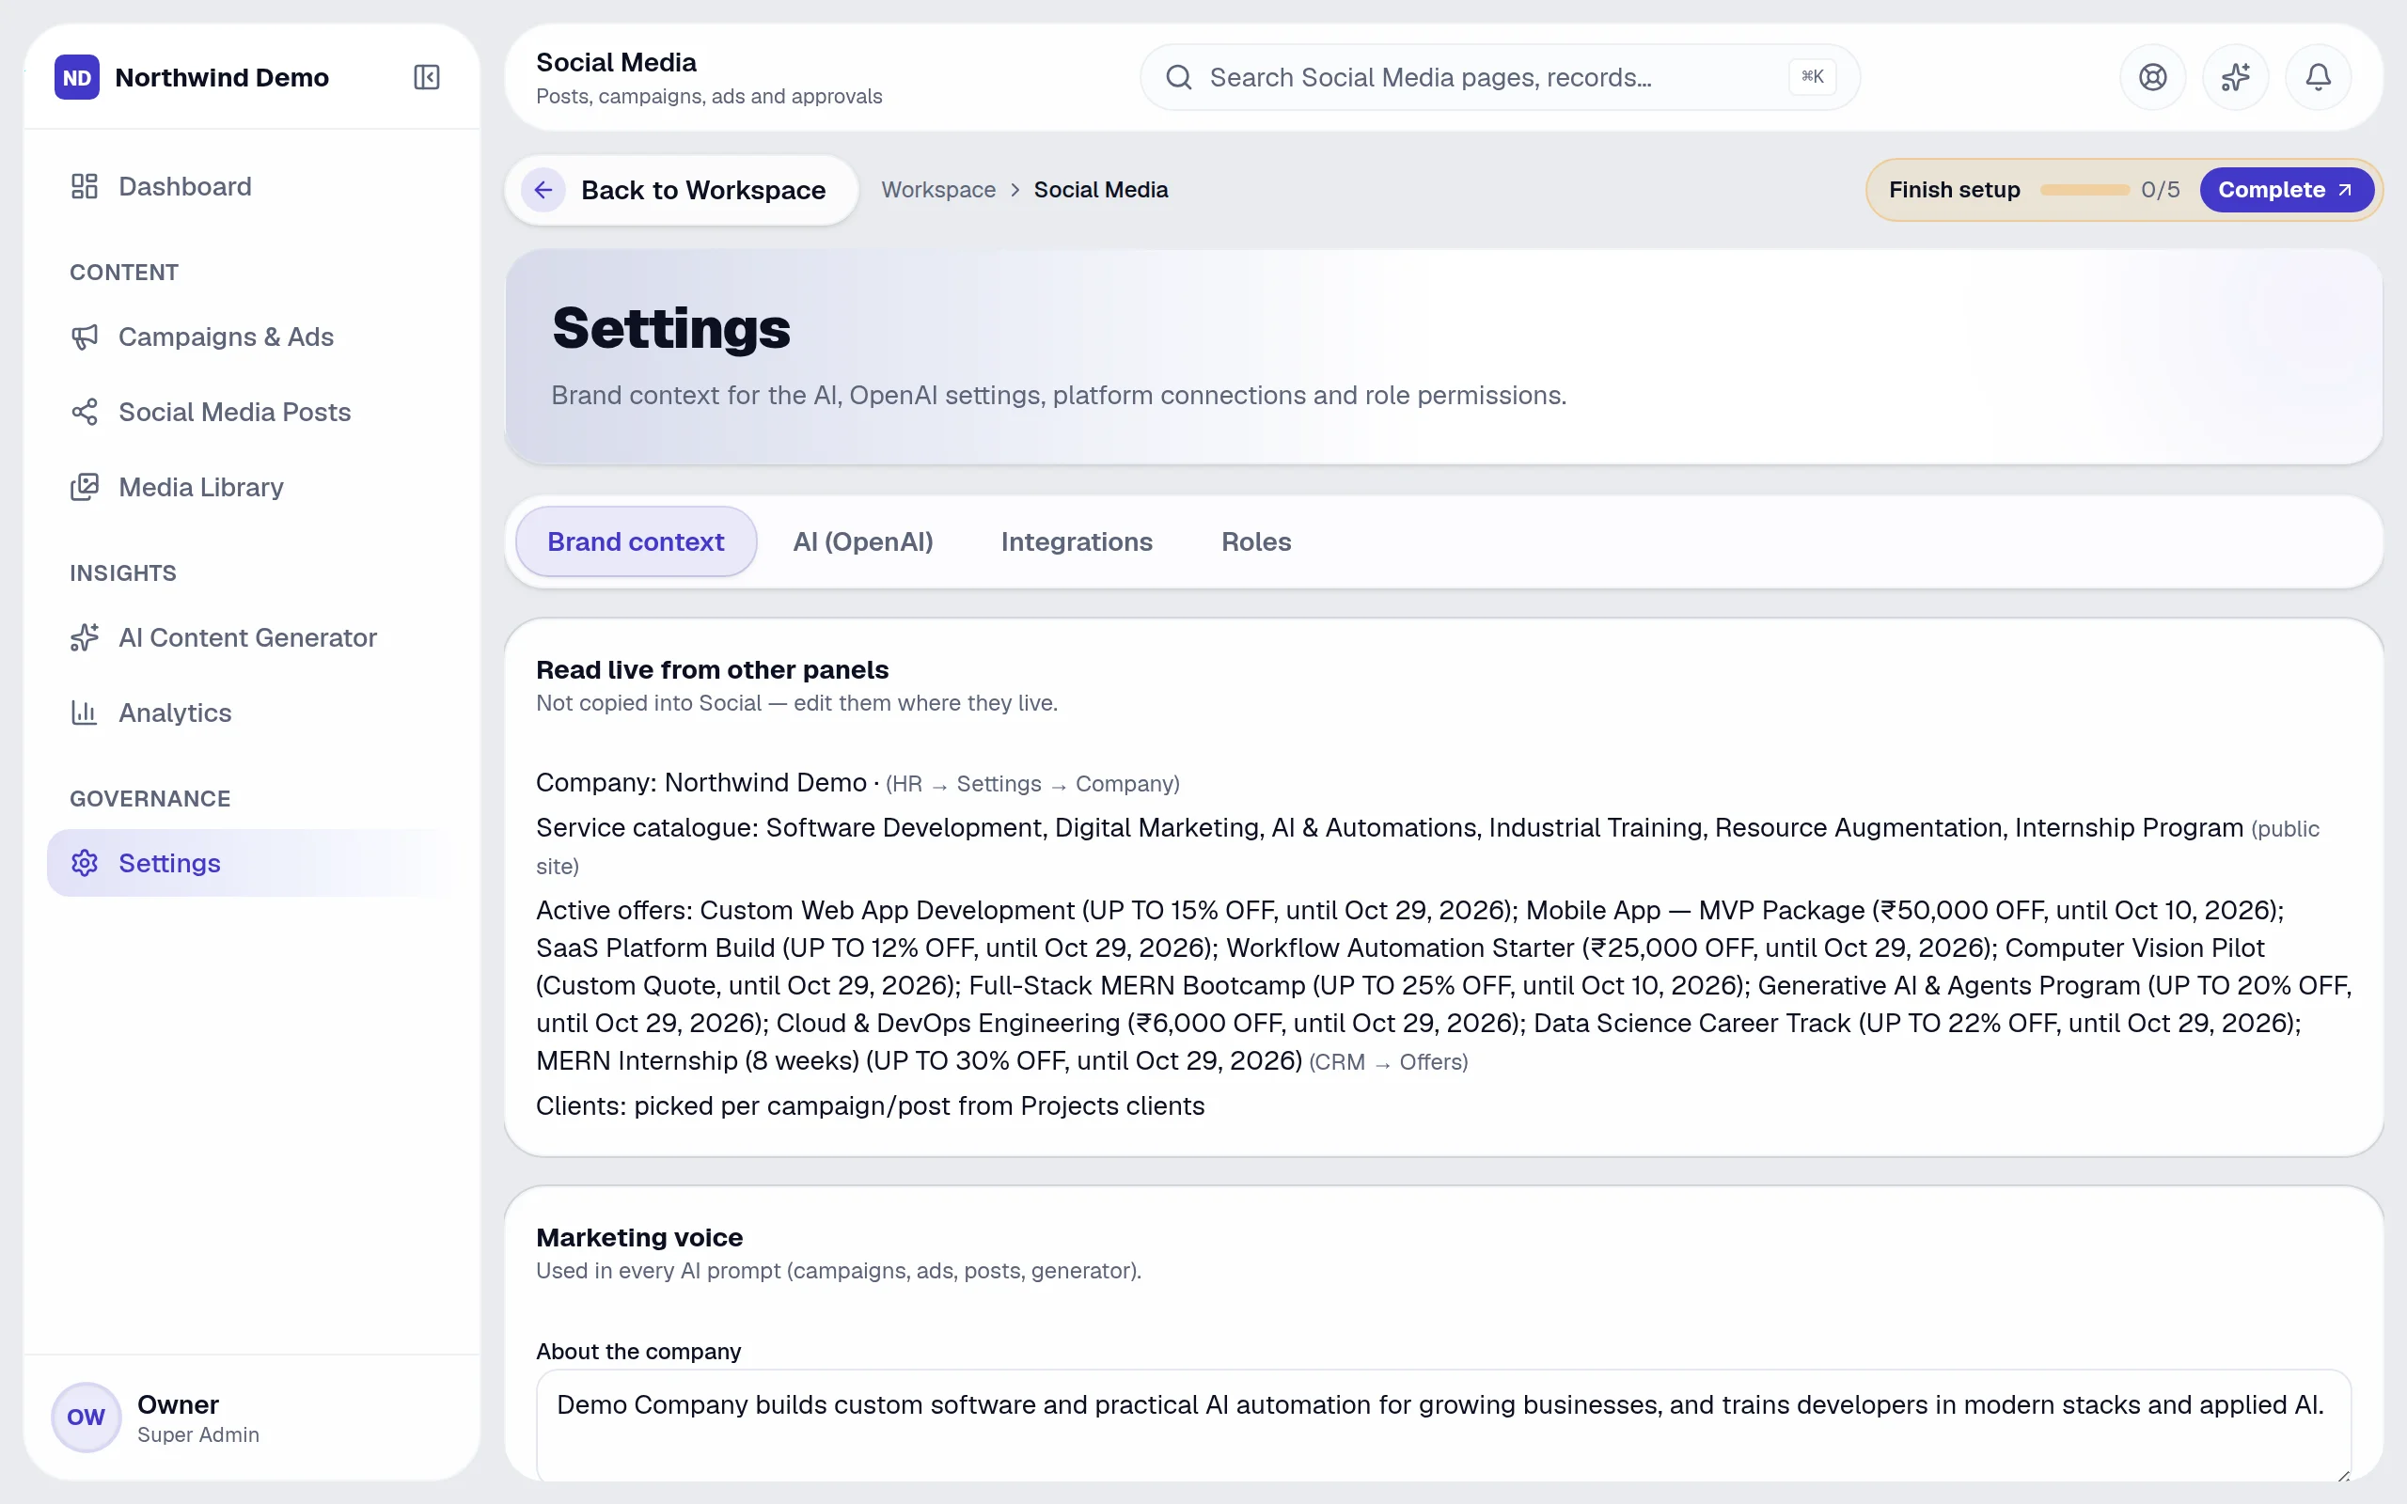Click the Finish setup progress bar
Image resolution: width=2407 pixels, height=1504 pixels.
[2084, 190]
